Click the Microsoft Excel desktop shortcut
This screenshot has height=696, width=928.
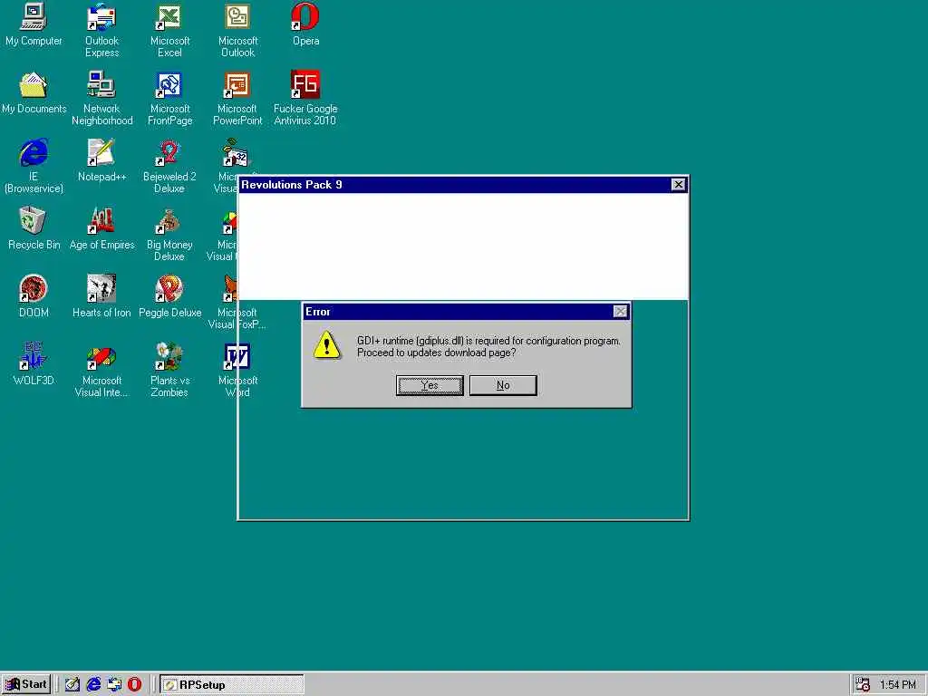pyautogui.click(x=169, y=30)
